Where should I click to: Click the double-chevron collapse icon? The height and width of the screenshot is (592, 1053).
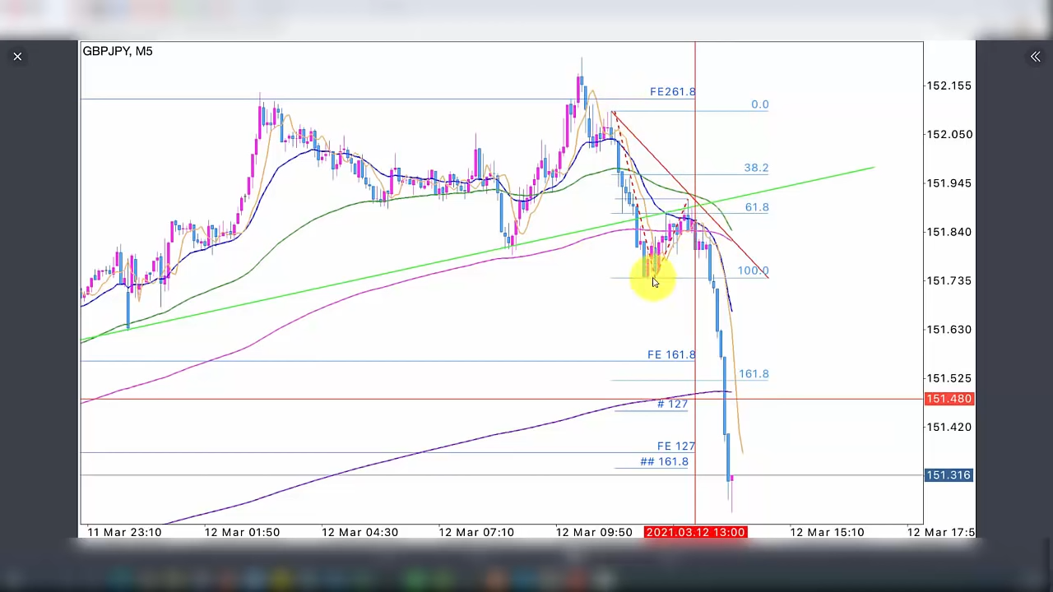pos(1035,57)
